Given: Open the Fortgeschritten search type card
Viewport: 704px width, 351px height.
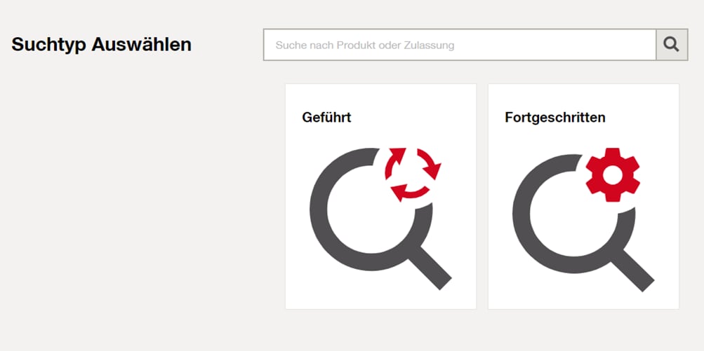Looking at the screenshot, I should coord(583,196).
